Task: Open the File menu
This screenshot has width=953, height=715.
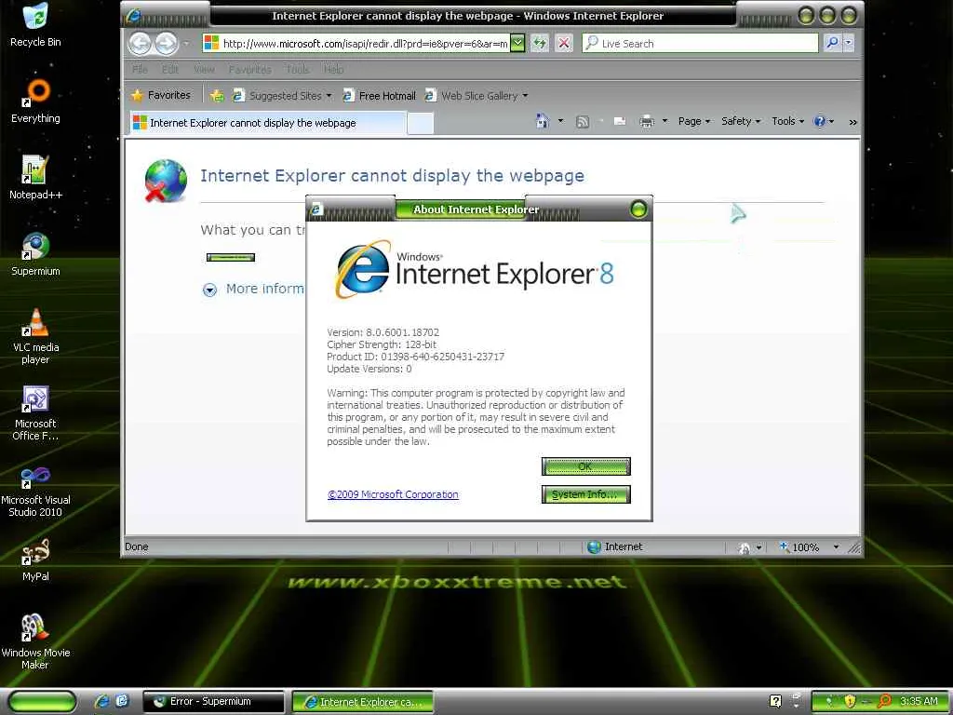Action: 140,69
